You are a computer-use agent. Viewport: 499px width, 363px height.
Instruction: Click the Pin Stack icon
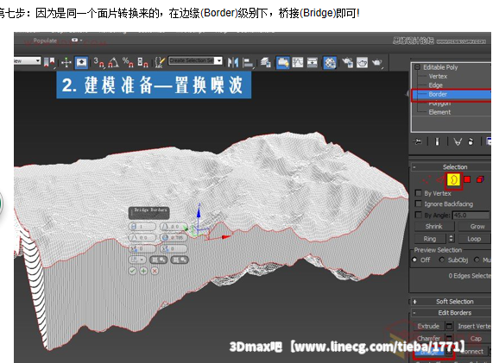418,141
